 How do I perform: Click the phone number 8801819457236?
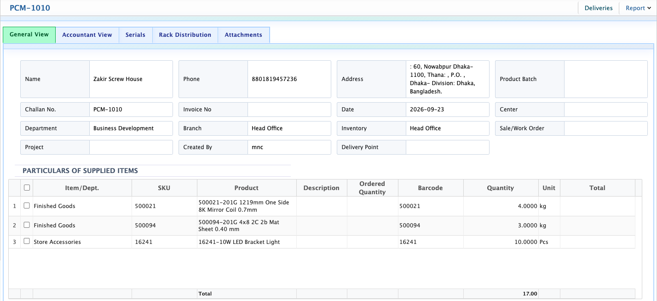(274, 79)
